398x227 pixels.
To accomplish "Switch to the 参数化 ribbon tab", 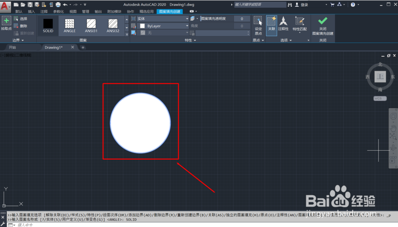I will point(59,12).
